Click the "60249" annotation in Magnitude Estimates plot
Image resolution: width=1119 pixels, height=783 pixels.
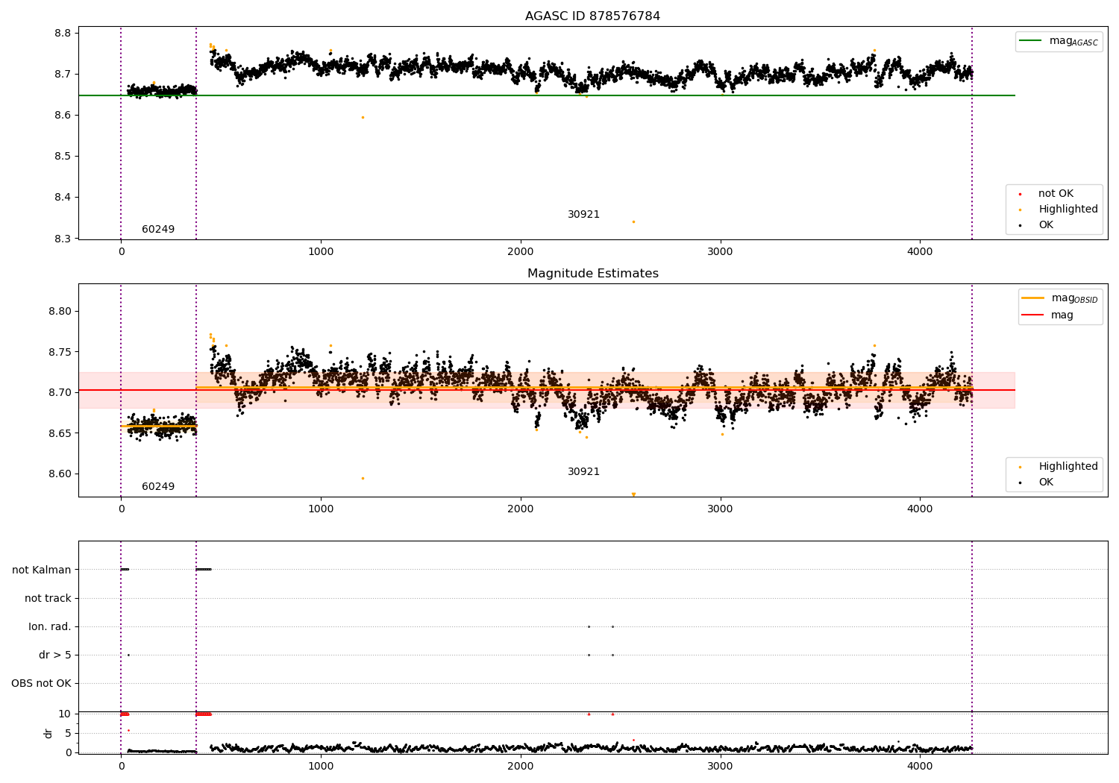(158, 487)
